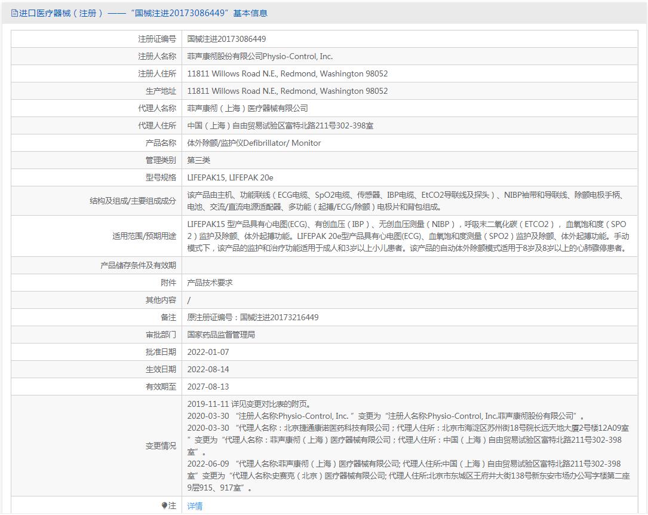The image size is (648, 515).
Task: Click the 注册人名称 row label
Action: tap(157, 56)
